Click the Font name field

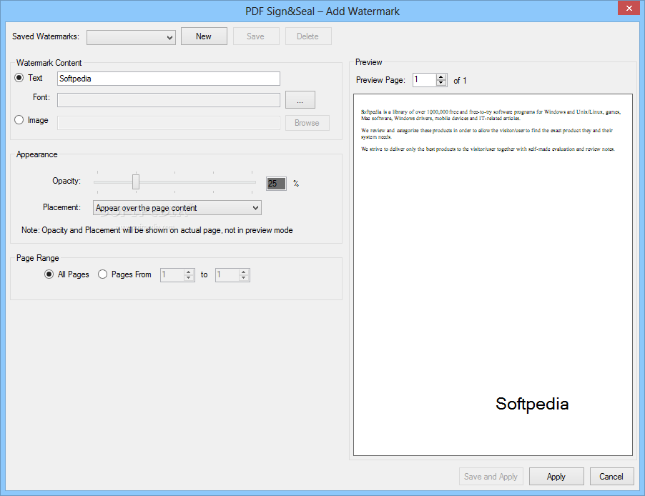169,100
